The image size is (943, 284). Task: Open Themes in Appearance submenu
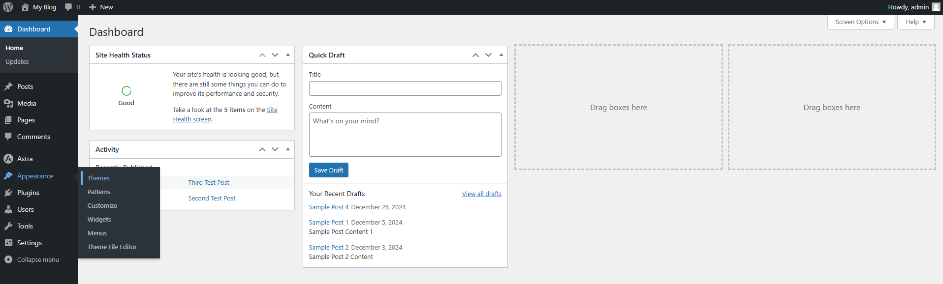(x=98, y=178)
